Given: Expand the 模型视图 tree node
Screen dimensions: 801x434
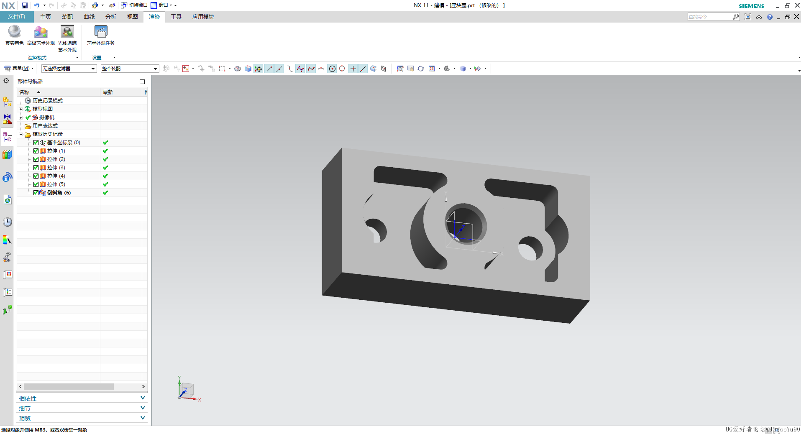Looking at the screenshot, I should [x=20, y=109].
